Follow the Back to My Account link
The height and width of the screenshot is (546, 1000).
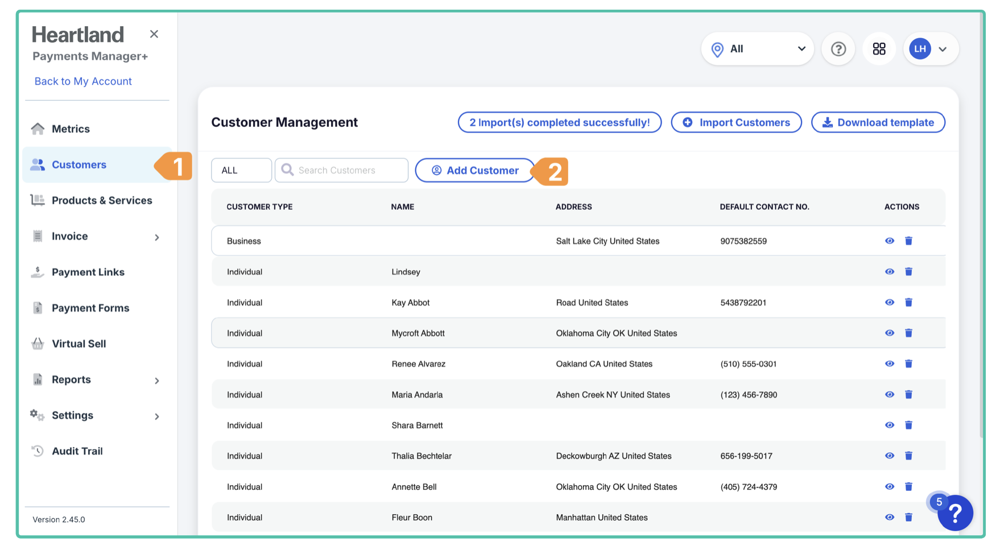coord(83,81)
